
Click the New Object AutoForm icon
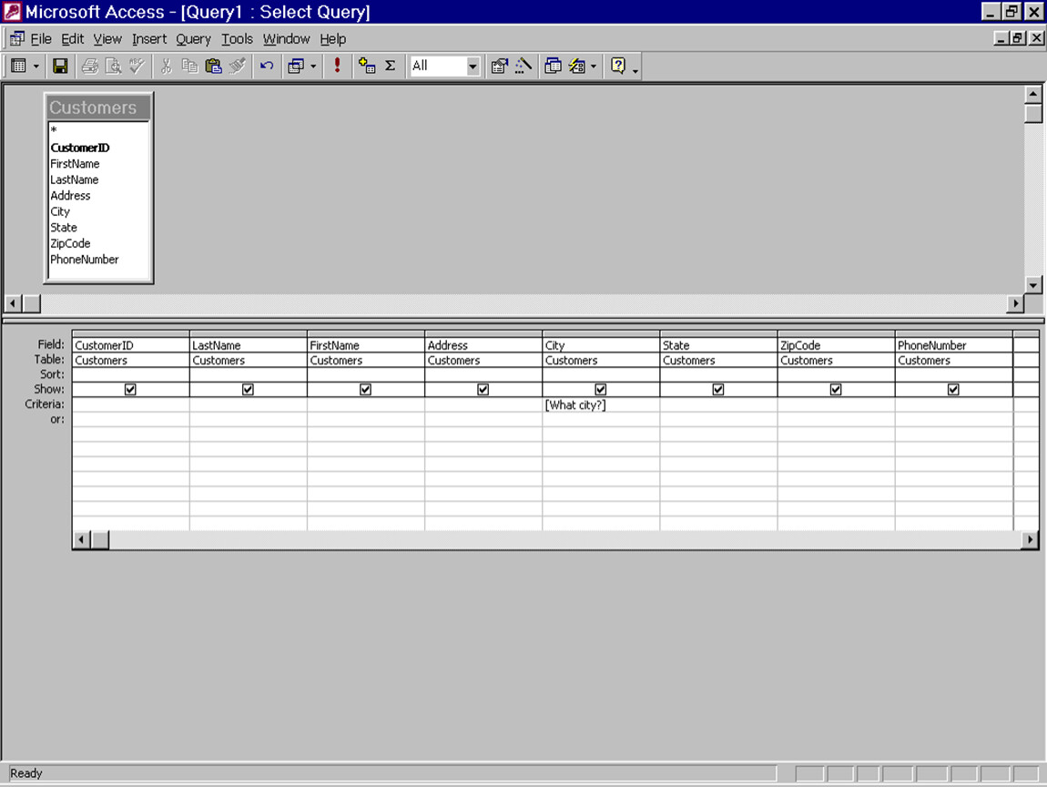tap(577, 66)
